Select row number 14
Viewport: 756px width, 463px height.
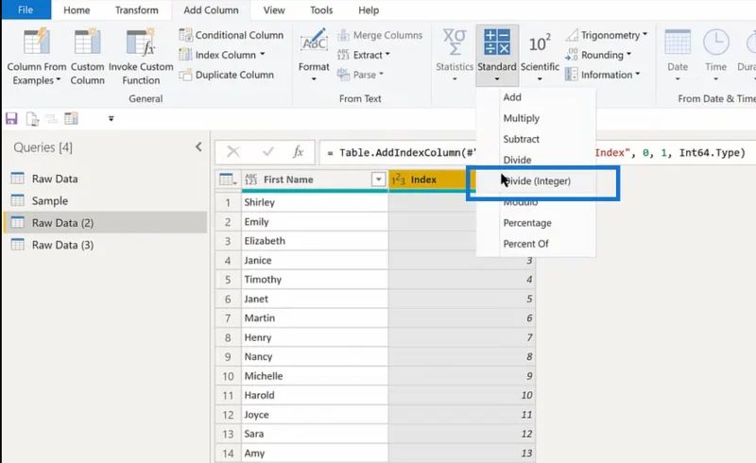[x=228, y=454]
